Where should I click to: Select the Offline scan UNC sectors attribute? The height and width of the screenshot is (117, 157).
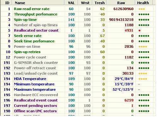click(x=35, y=111)
